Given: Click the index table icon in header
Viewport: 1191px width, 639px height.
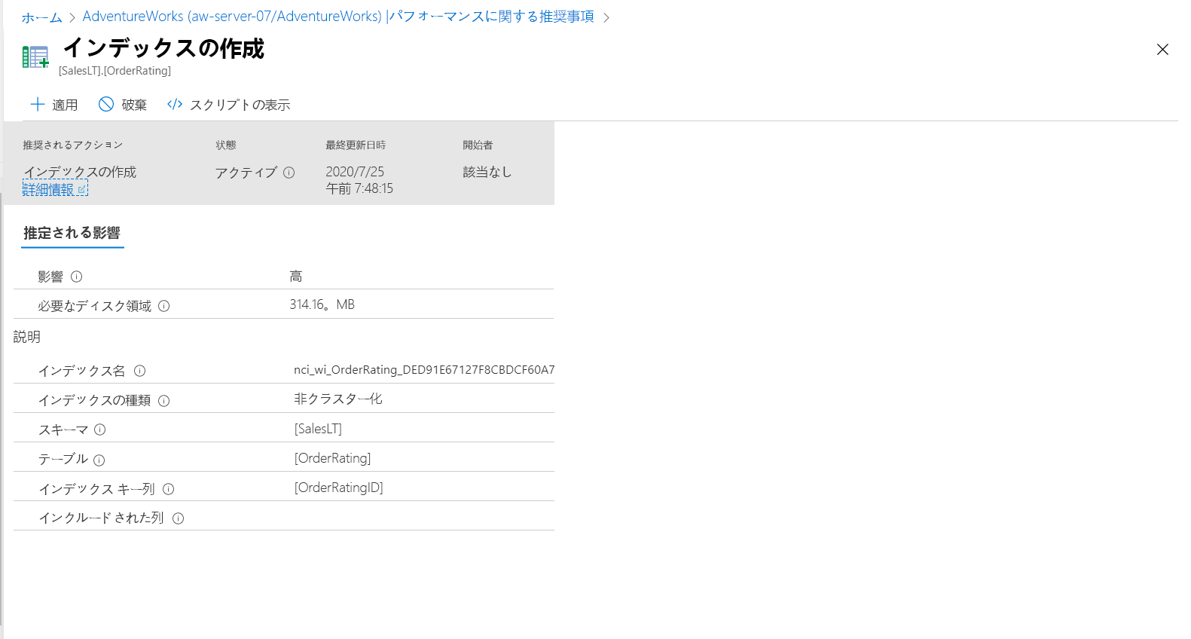Looking at the screenshot, I should 35,57.
